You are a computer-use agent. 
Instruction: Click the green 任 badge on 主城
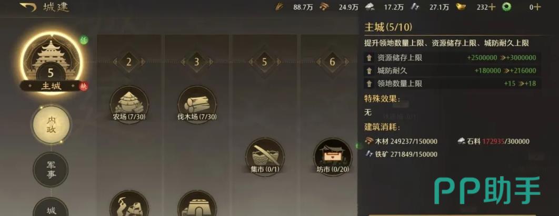(83, 40)
